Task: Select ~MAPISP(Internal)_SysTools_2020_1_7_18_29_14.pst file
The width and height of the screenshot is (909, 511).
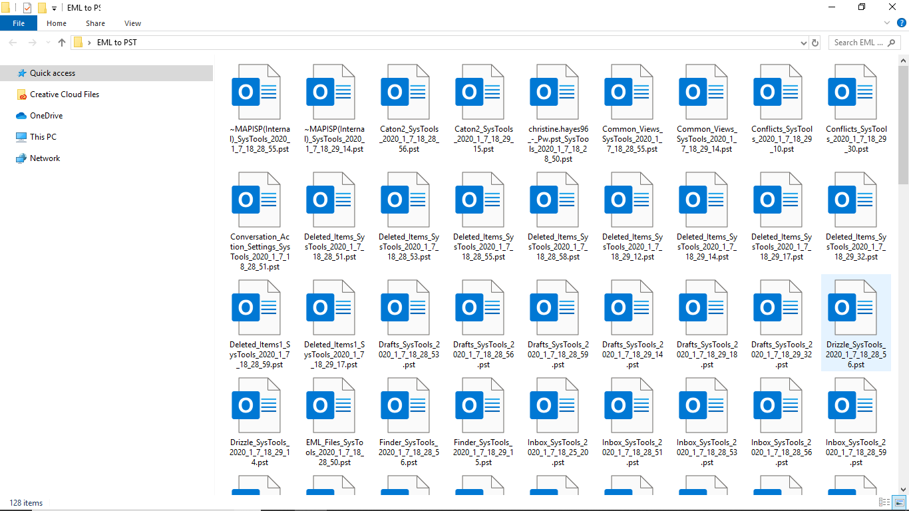Action: [x=333, y=108]
